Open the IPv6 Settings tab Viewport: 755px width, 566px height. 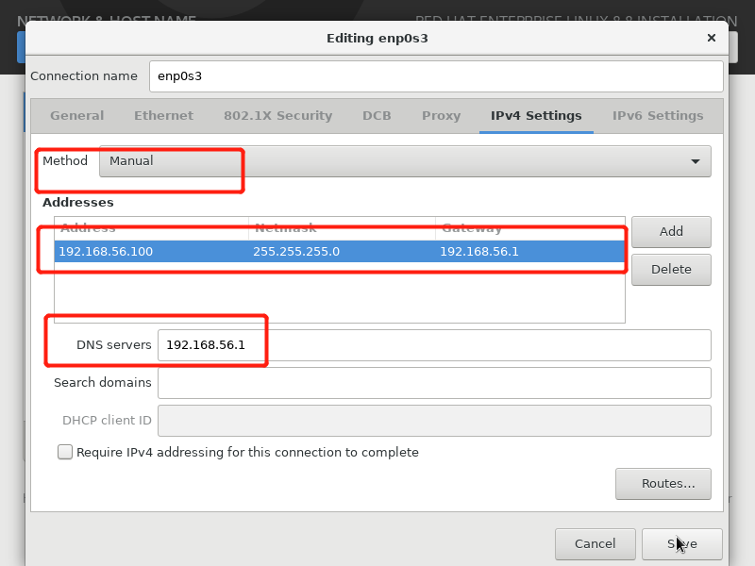pos(658,115)
